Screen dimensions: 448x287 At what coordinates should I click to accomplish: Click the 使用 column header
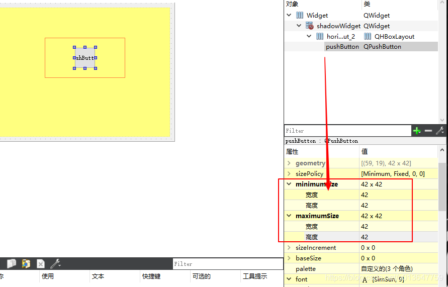click(x=48, y=276)
